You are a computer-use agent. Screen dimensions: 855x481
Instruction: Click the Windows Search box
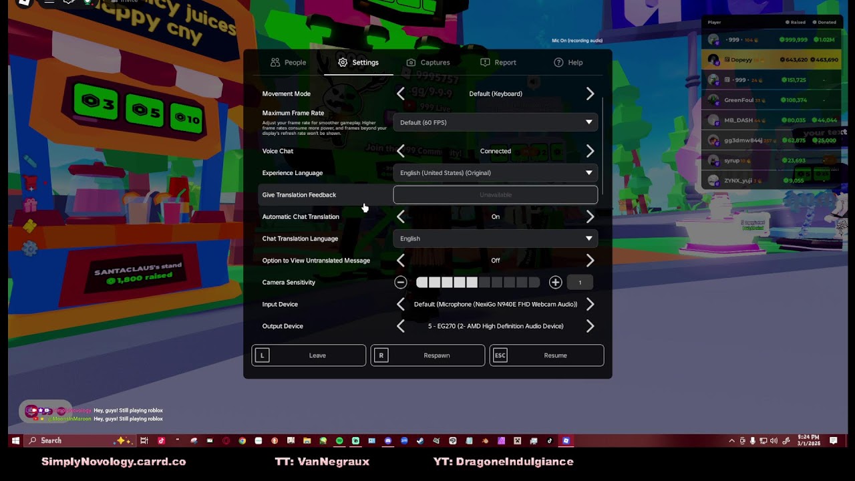[x=79, y=441]
